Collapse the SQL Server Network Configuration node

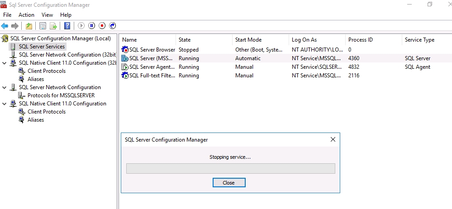[x=5, y=87]
